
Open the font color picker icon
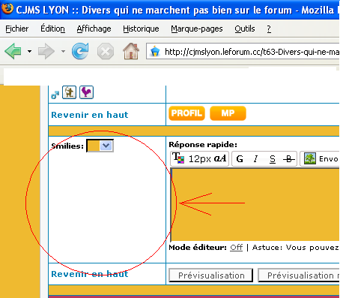(178, 158)
